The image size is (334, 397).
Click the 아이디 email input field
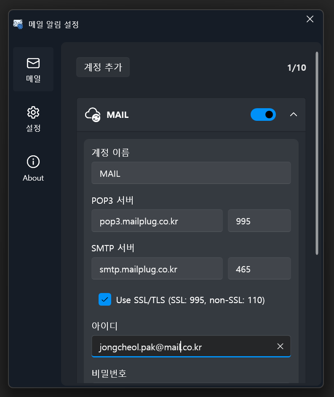pos(191,346)
